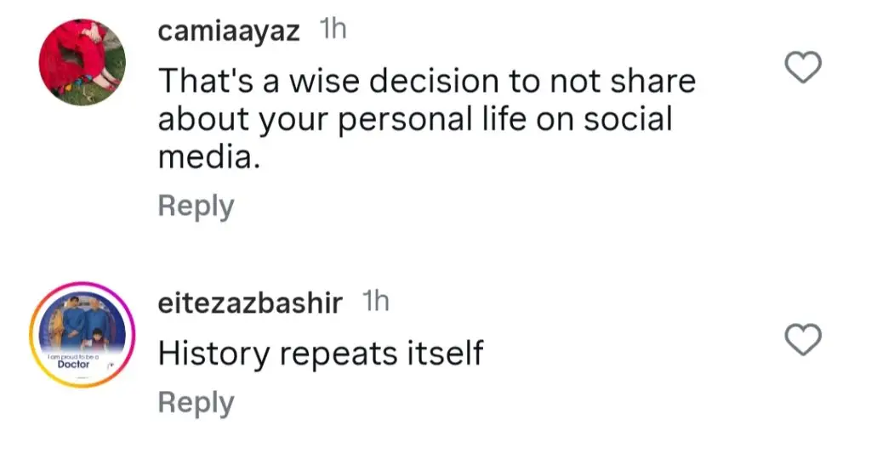The height and width of the screenshot is (453, 871).
Task: Reply to the "History repeats itself" comment
Action: (x=196, y=403)
